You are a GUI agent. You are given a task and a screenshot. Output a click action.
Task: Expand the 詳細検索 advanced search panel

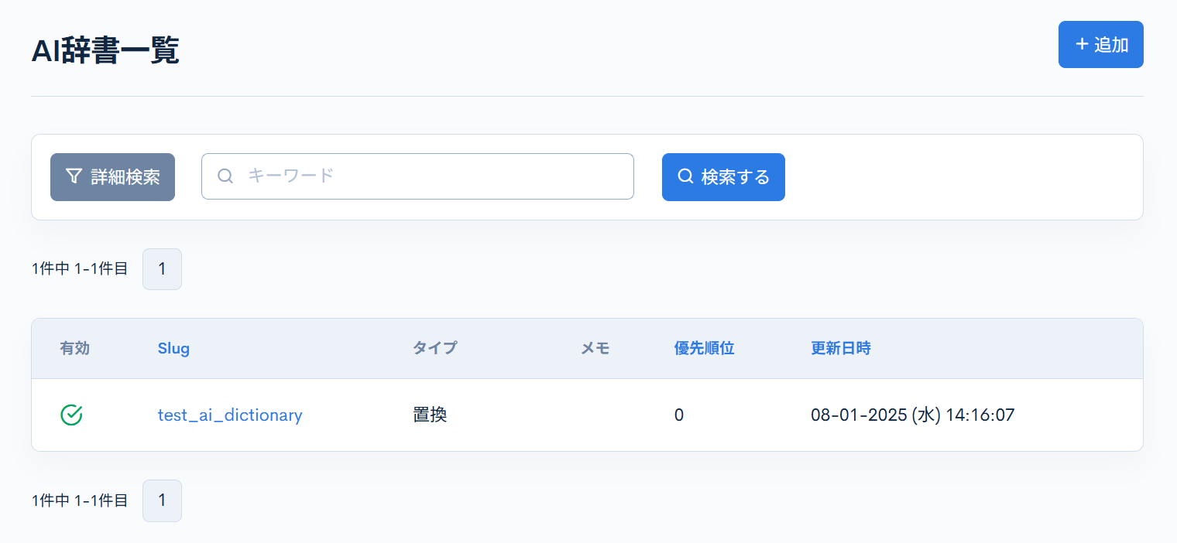pyautogui.click(x=112, y=176)
